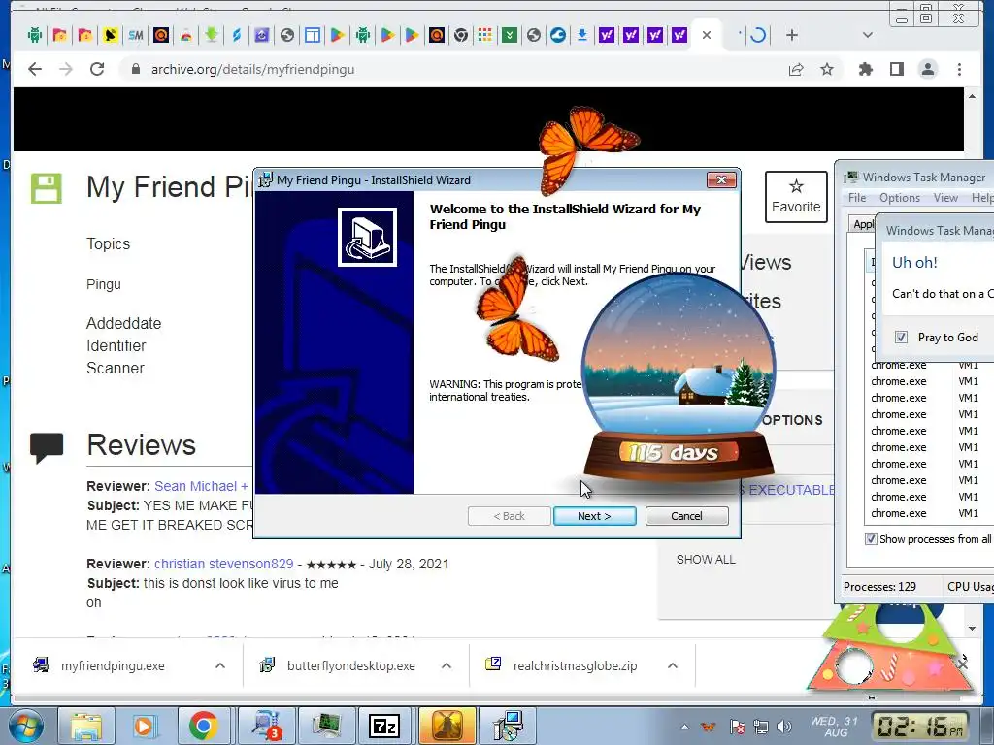Open Chrome three-dot menu
Image resolution: width=994 pixels, height=745 pixels.
point(959,69)
